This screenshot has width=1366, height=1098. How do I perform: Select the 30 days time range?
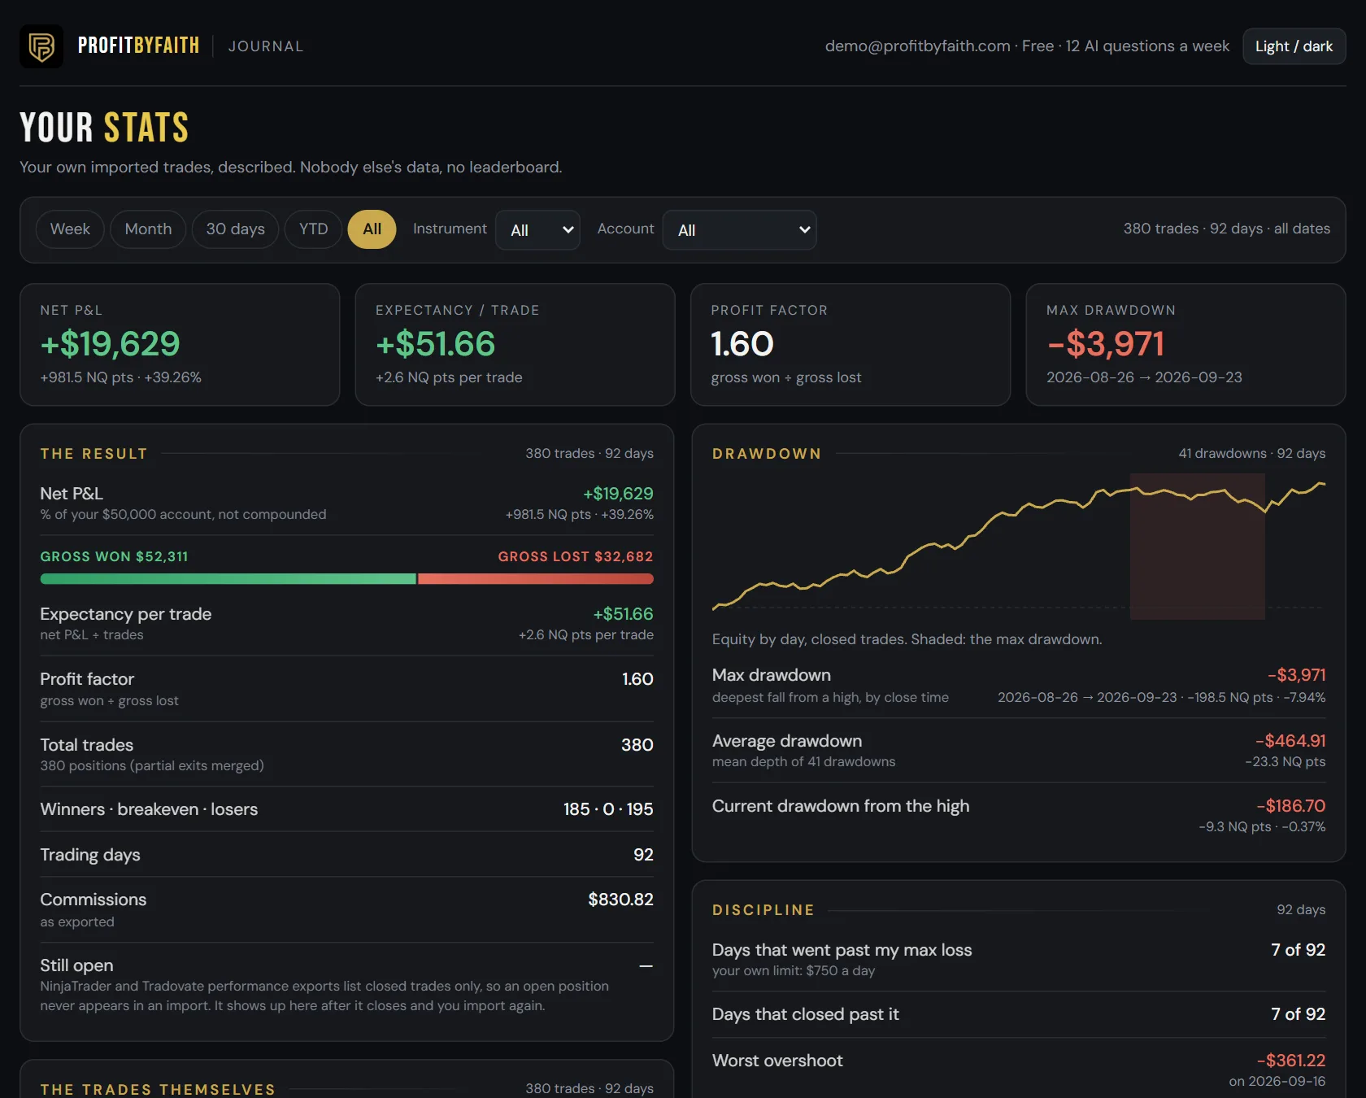(235, 229)
